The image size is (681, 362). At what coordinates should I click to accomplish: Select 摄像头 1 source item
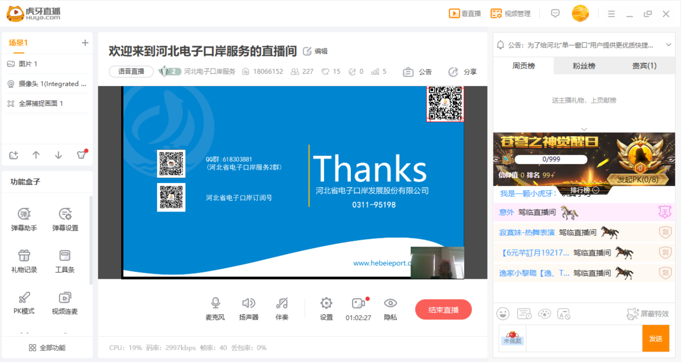47,84
